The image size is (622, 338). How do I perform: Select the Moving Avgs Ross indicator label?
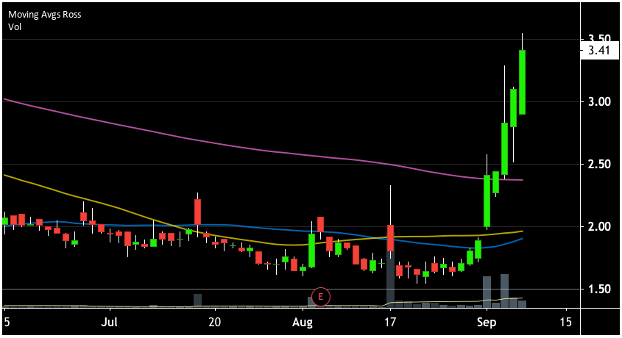(44, 15)
